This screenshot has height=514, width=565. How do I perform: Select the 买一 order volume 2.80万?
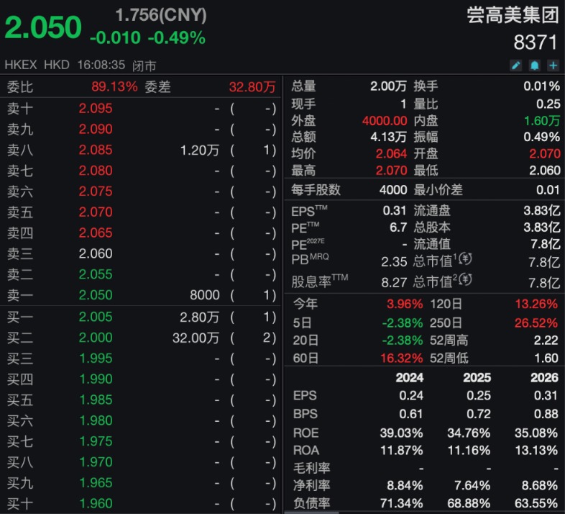[x=199, y=317]
